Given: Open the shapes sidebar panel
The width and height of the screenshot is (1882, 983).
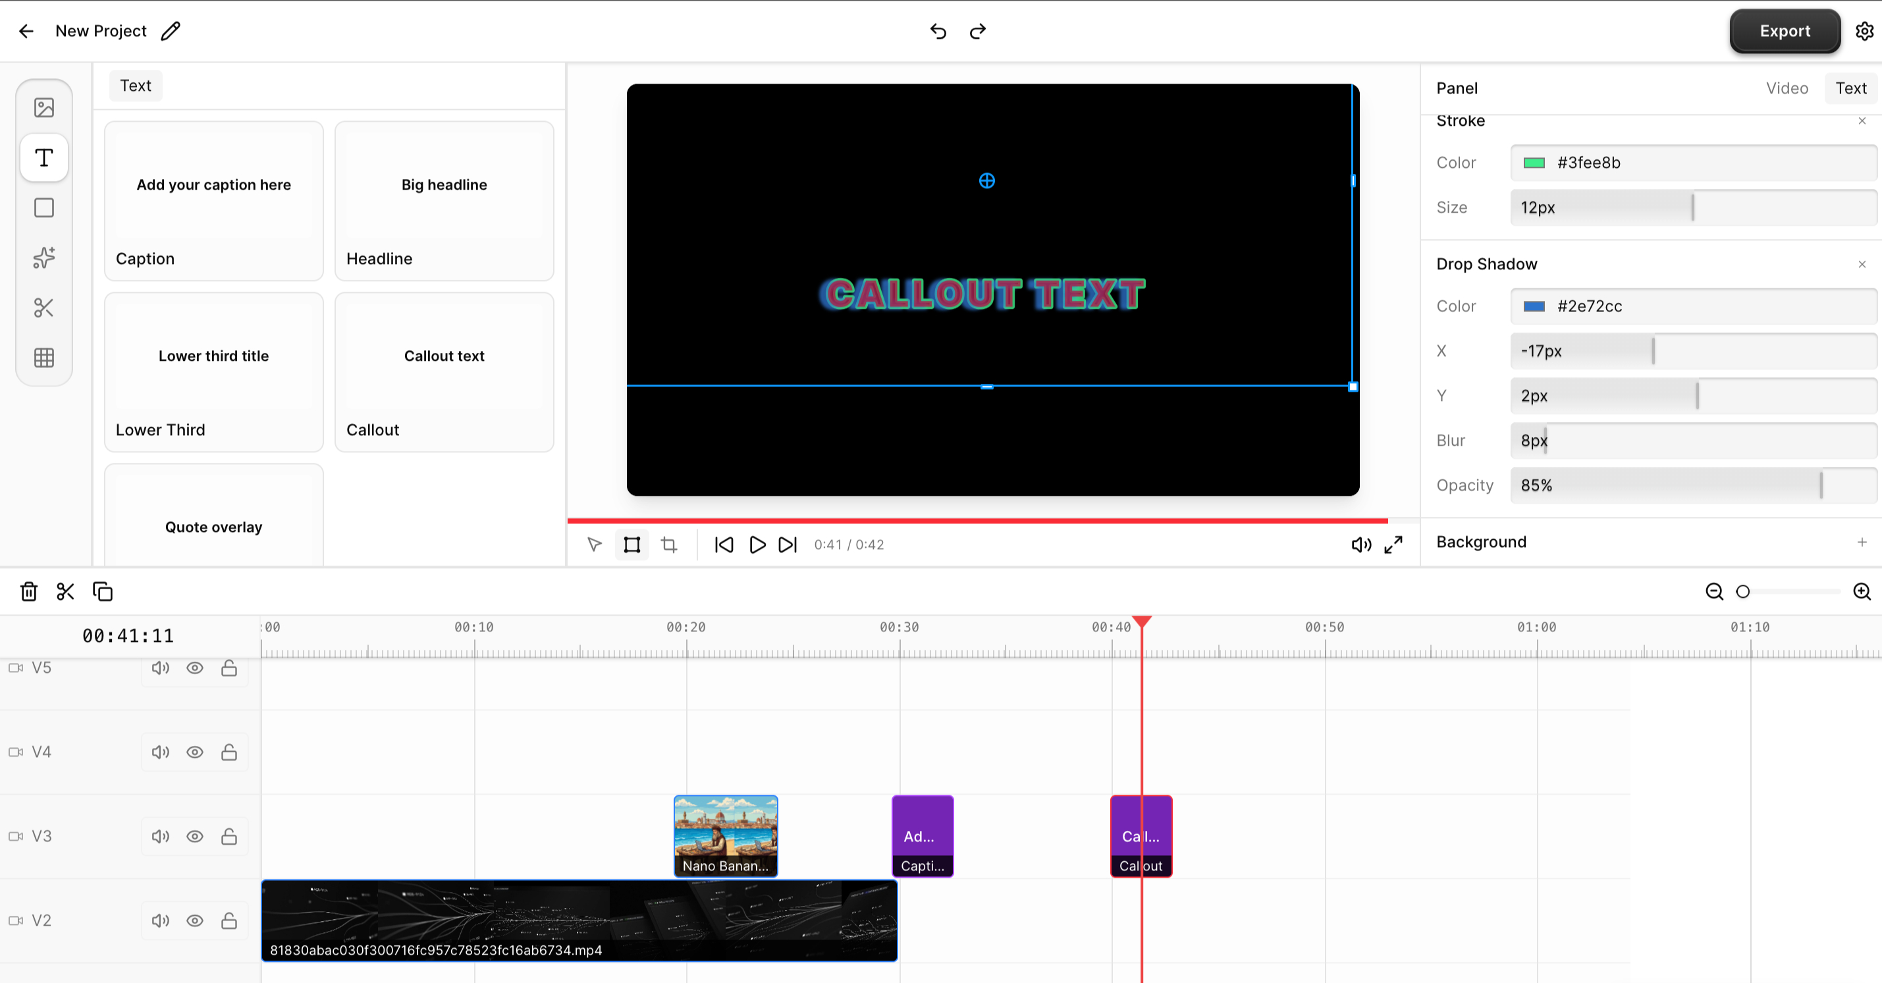Looking at the screenshot, I should (44, 207).
